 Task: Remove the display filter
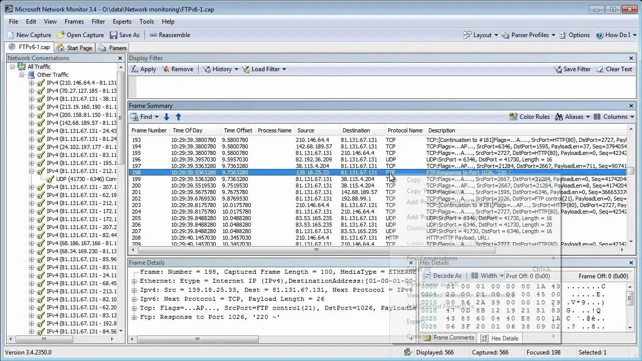pyautogui.click(x=178, y=69)
